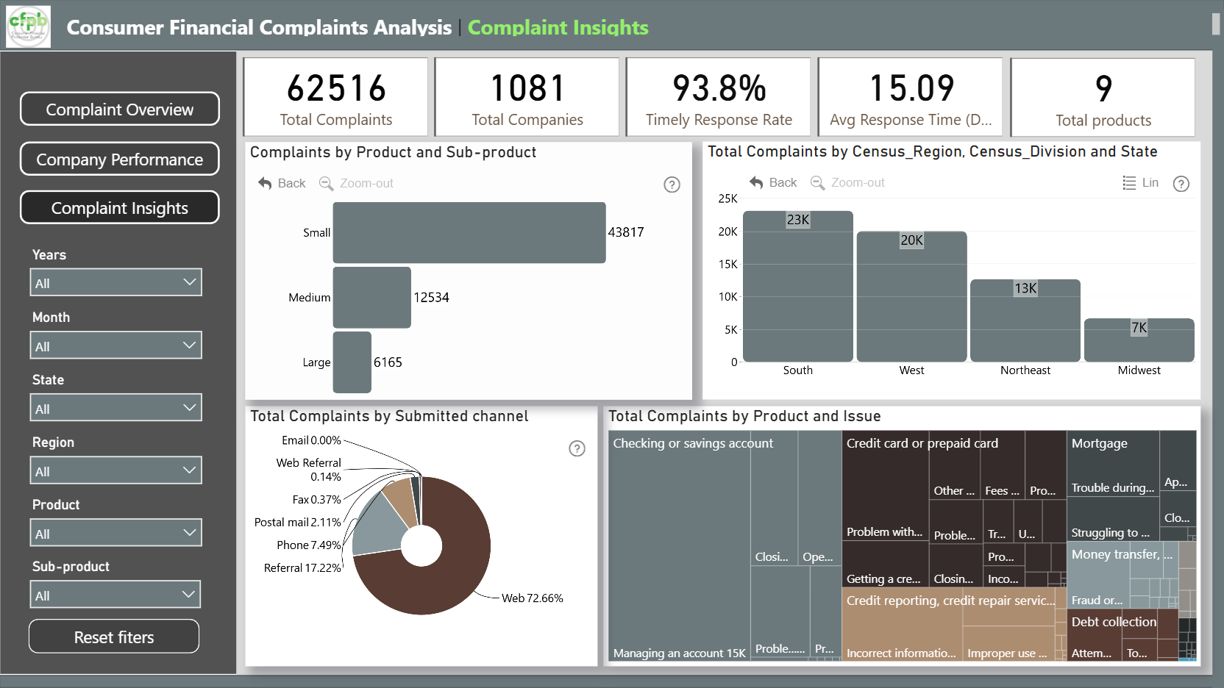Select the South region bar
Image resolution: width=1224 pixels, height=688 pixels.
point(798,287)
